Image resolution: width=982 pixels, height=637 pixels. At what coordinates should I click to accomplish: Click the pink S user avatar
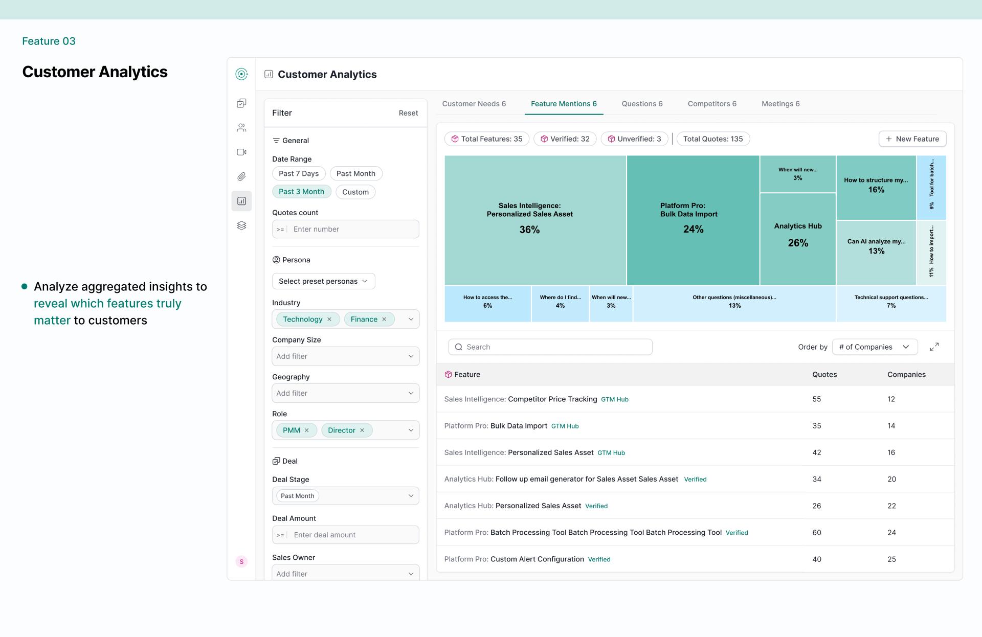tap(241, 562)
